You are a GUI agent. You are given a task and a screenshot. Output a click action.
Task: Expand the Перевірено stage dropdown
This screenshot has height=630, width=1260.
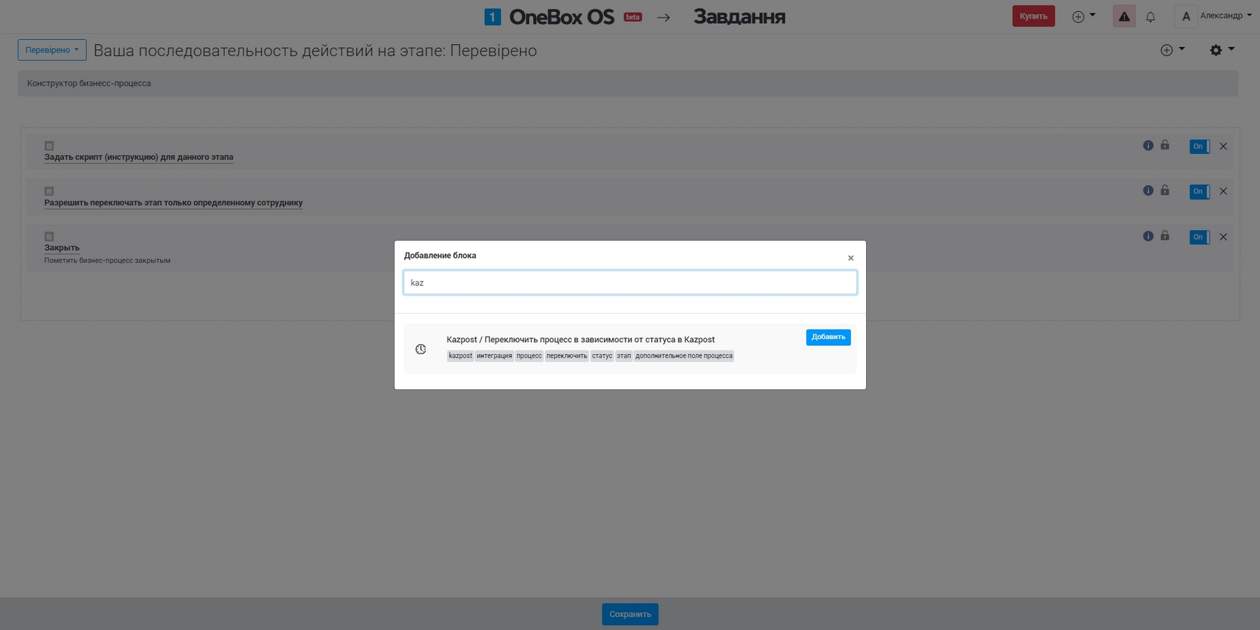[52, 50]
